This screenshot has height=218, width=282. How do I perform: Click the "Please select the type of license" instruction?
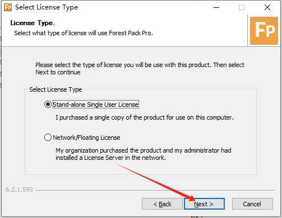tap(140, 68)
